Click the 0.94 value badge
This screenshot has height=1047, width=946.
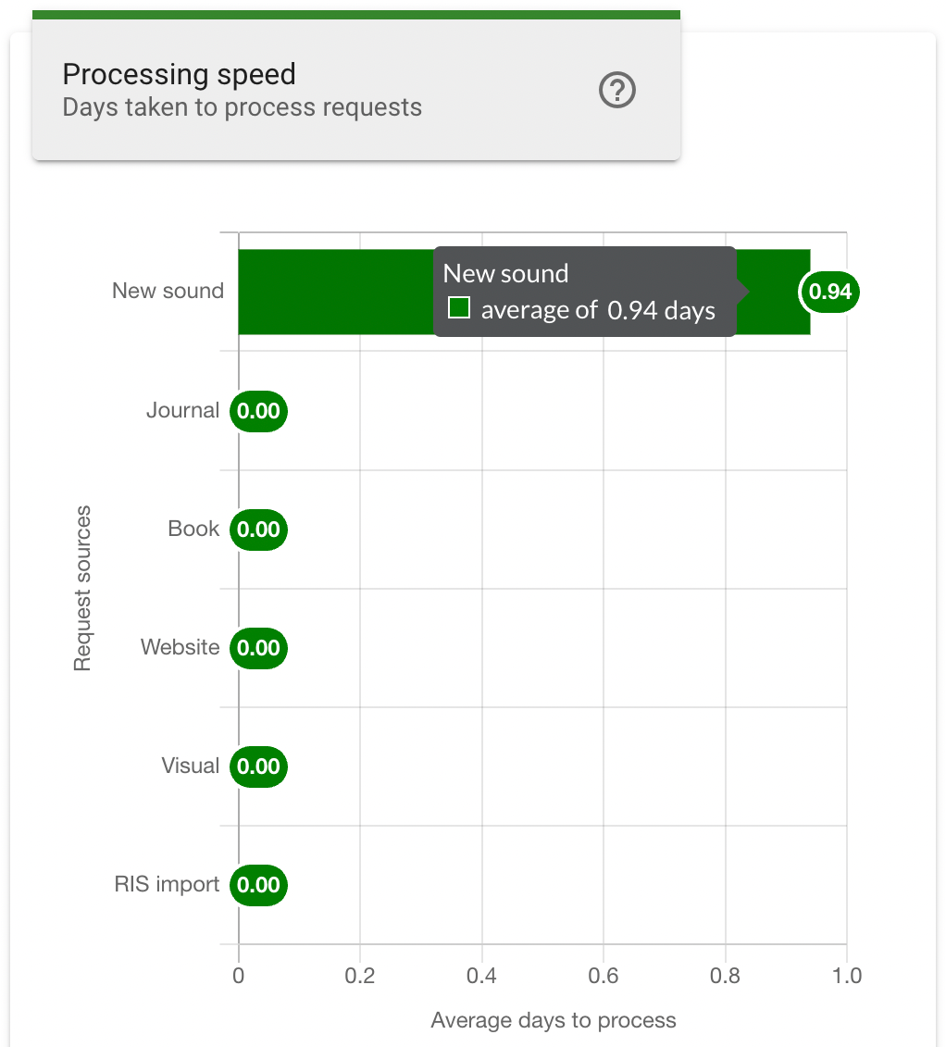point(828,292)
